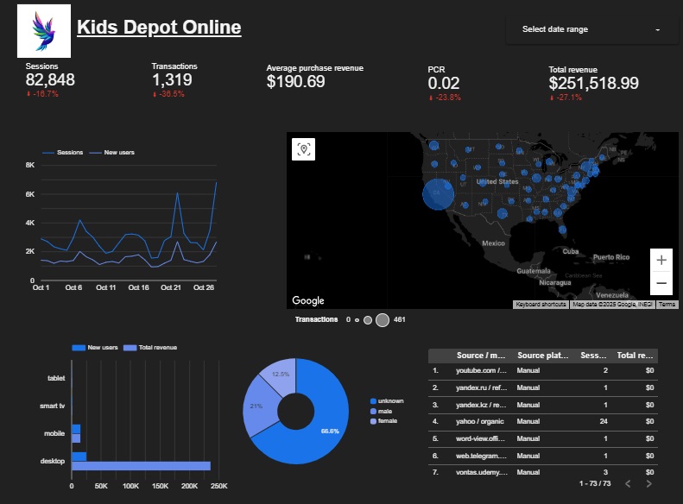Select the yahoo / organic table row
Screen dimensions: 683x504
click(x=543, y=420)
